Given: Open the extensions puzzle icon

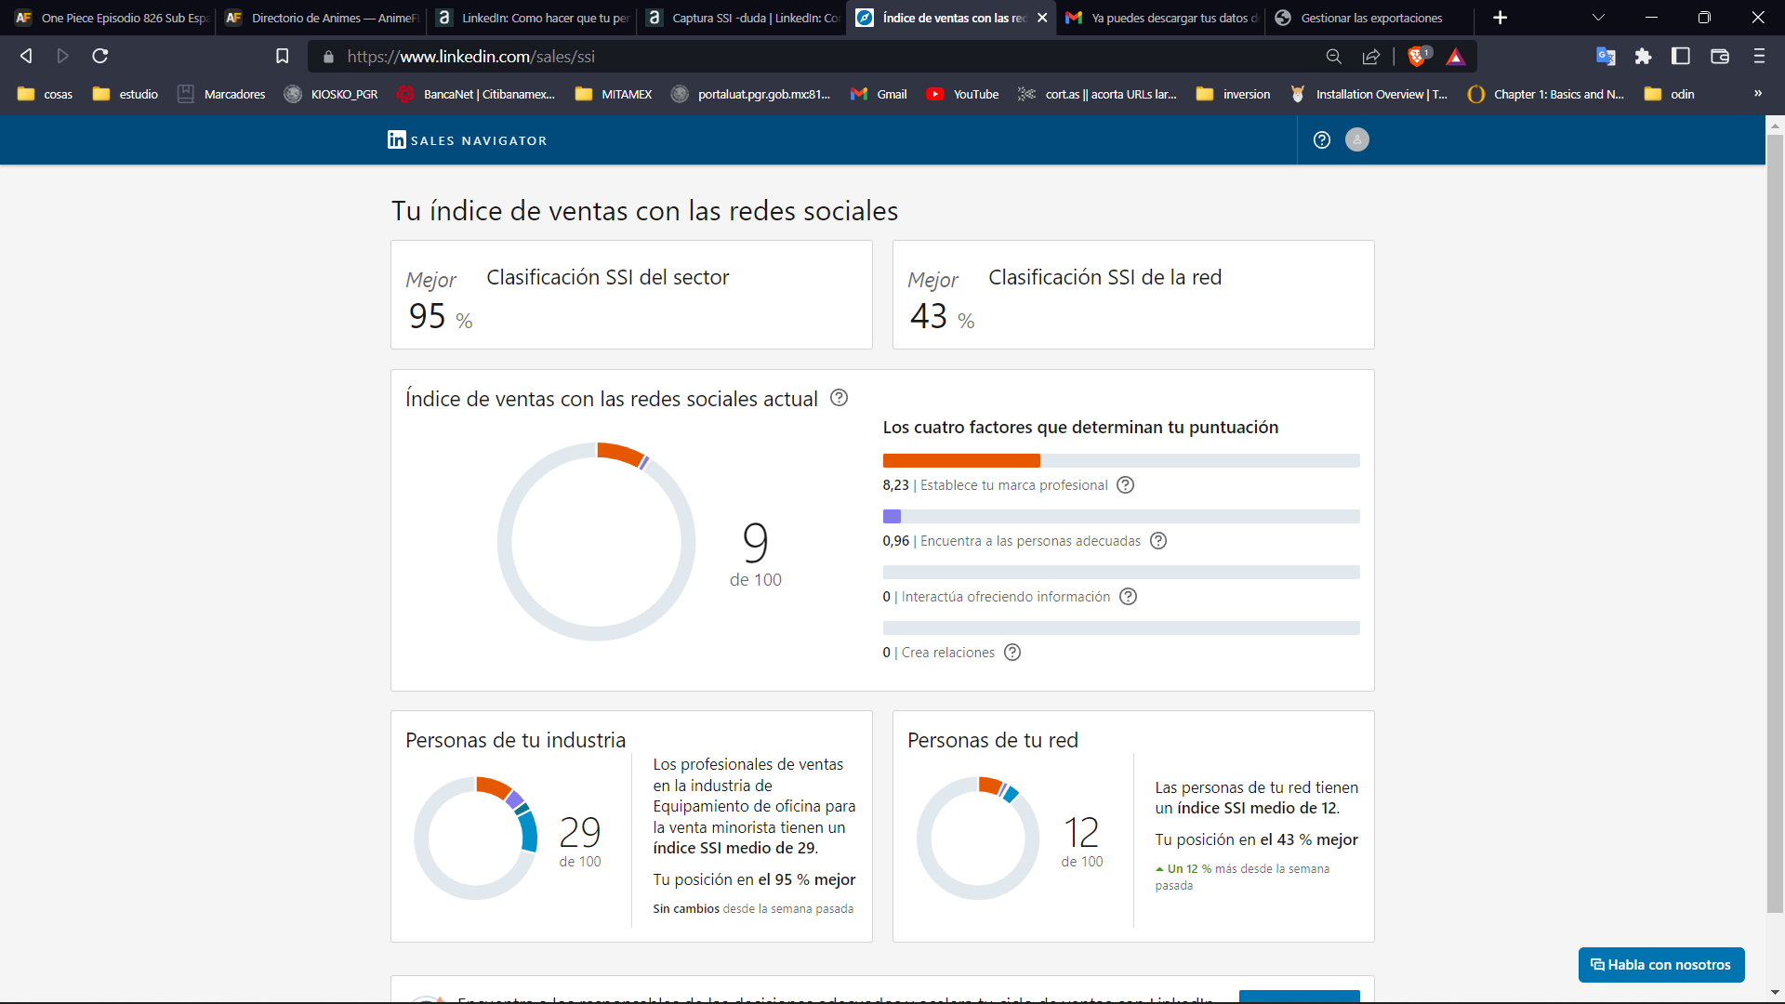Looking at the screenshot, I should click(x=1643, y=57).
